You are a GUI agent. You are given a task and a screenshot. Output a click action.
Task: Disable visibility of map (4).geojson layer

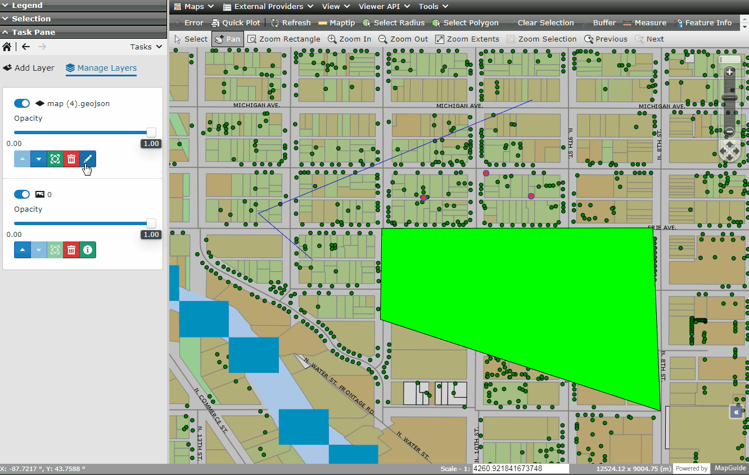(21, 103)
